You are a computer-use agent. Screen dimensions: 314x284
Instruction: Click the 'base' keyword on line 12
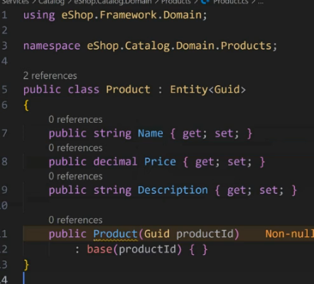point(99,249)
